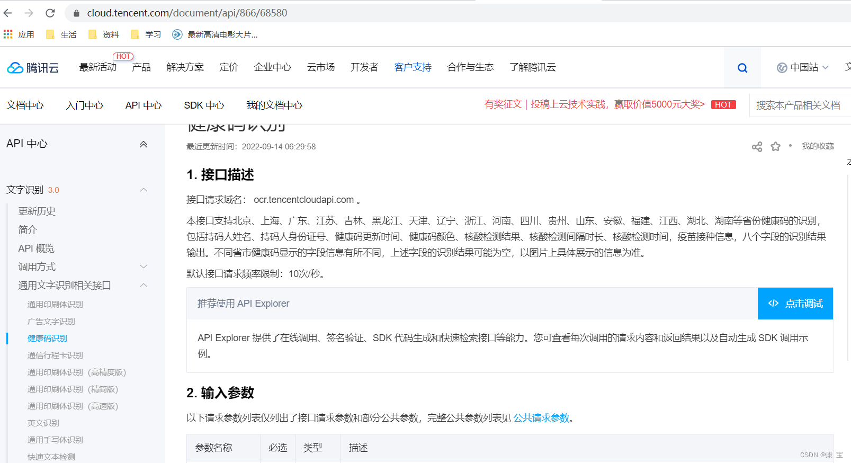
Task: Open the 企业中心 menu
Action: [x=273, y=67]
